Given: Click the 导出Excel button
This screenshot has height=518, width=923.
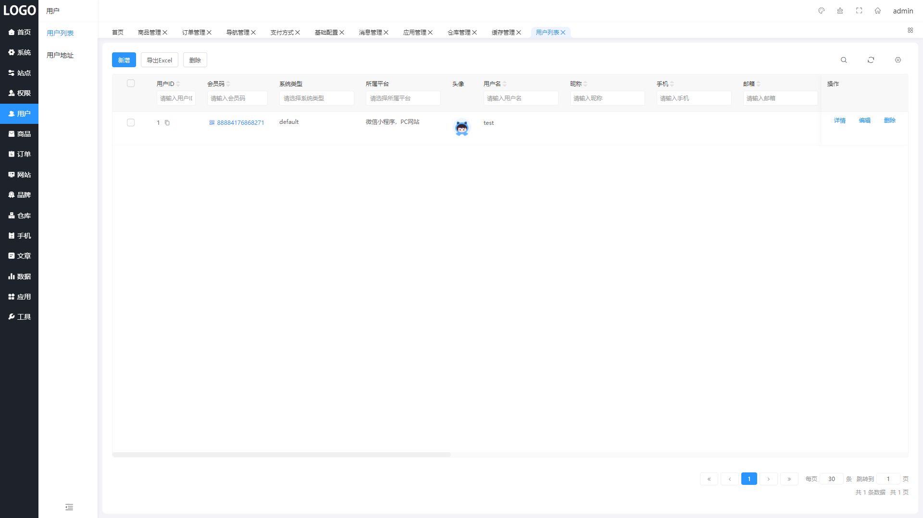Looking at the screenshot, I should click(160, 60).
